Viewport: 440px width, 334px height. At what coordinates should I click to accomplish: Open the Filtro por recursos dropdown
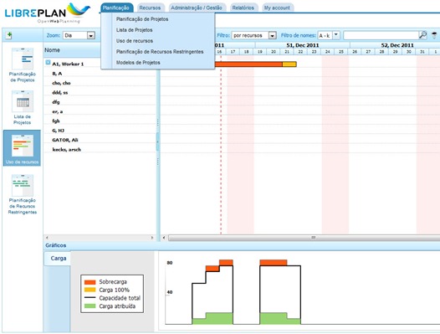(254, 35)
